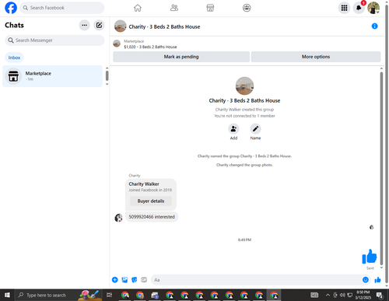This screenshot has height=301, width=389.
Task: Click Mark as pending button
Action: [181, 57]
